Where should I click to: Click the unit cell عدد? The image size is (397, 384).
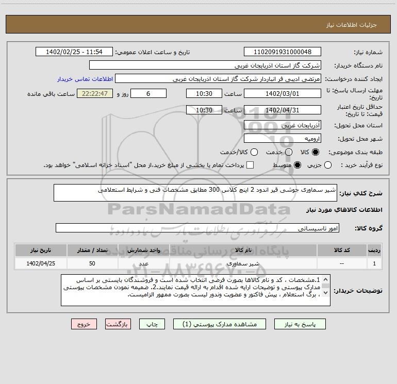tap(143, 263)
